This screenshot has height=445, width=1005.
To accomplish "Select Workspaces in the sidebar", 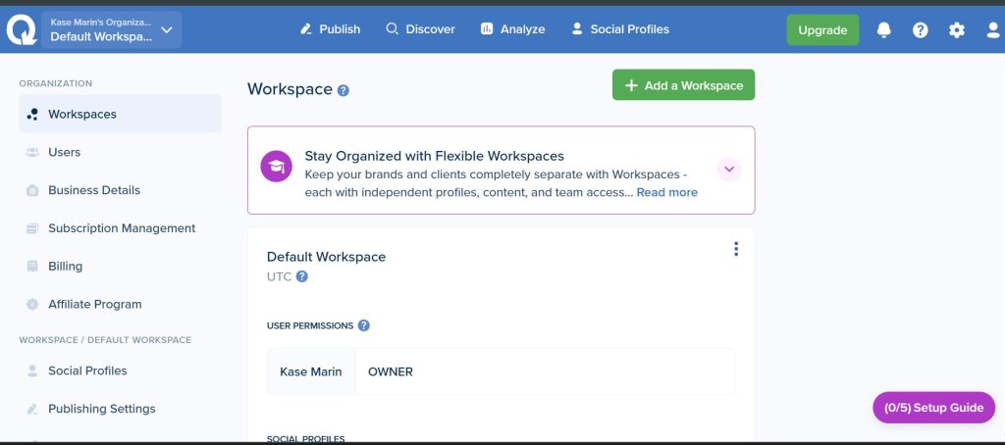I will tap(121, 114).
